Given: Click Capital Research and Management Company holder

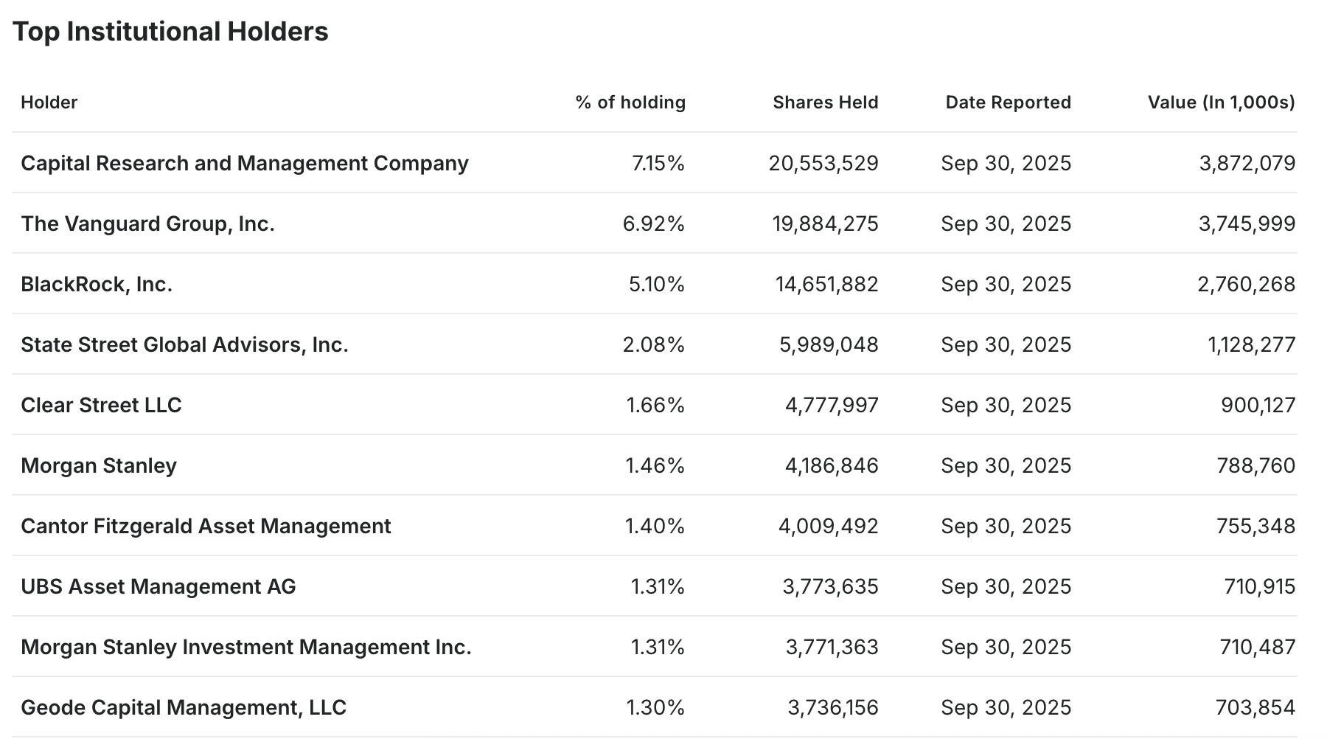Looking at the screenshot, I should pos(244,163).
